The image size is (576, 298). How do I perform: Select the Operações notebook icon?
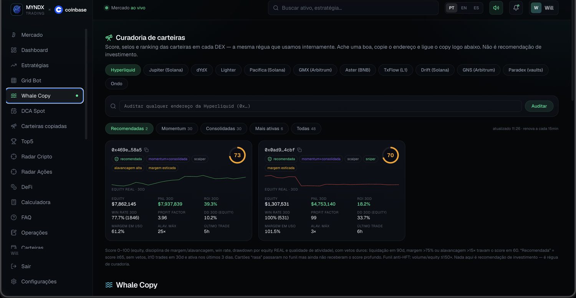[14, 233]
